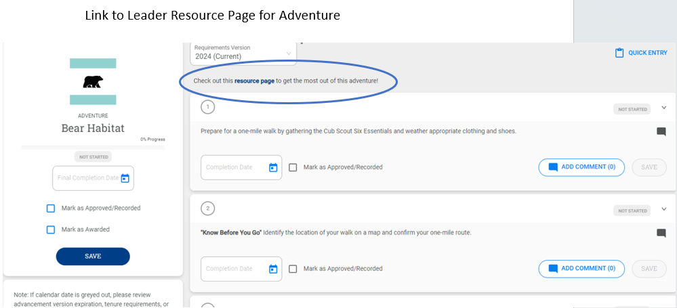Click the "Know Before You Go" bold text
The height and width of the screenshot is (308, 677).
(231, 232)
